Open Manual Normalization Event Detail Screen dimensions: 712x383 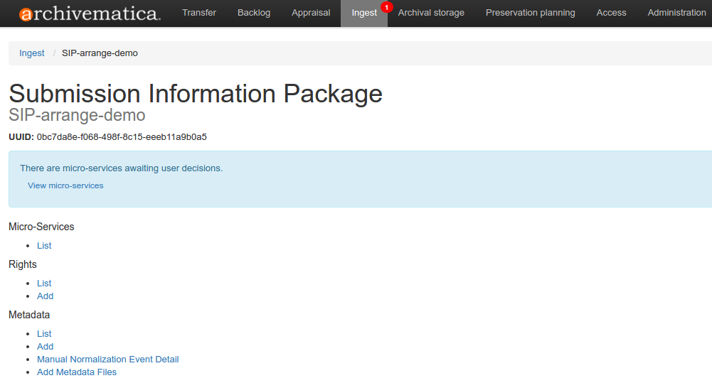[107, 360]
